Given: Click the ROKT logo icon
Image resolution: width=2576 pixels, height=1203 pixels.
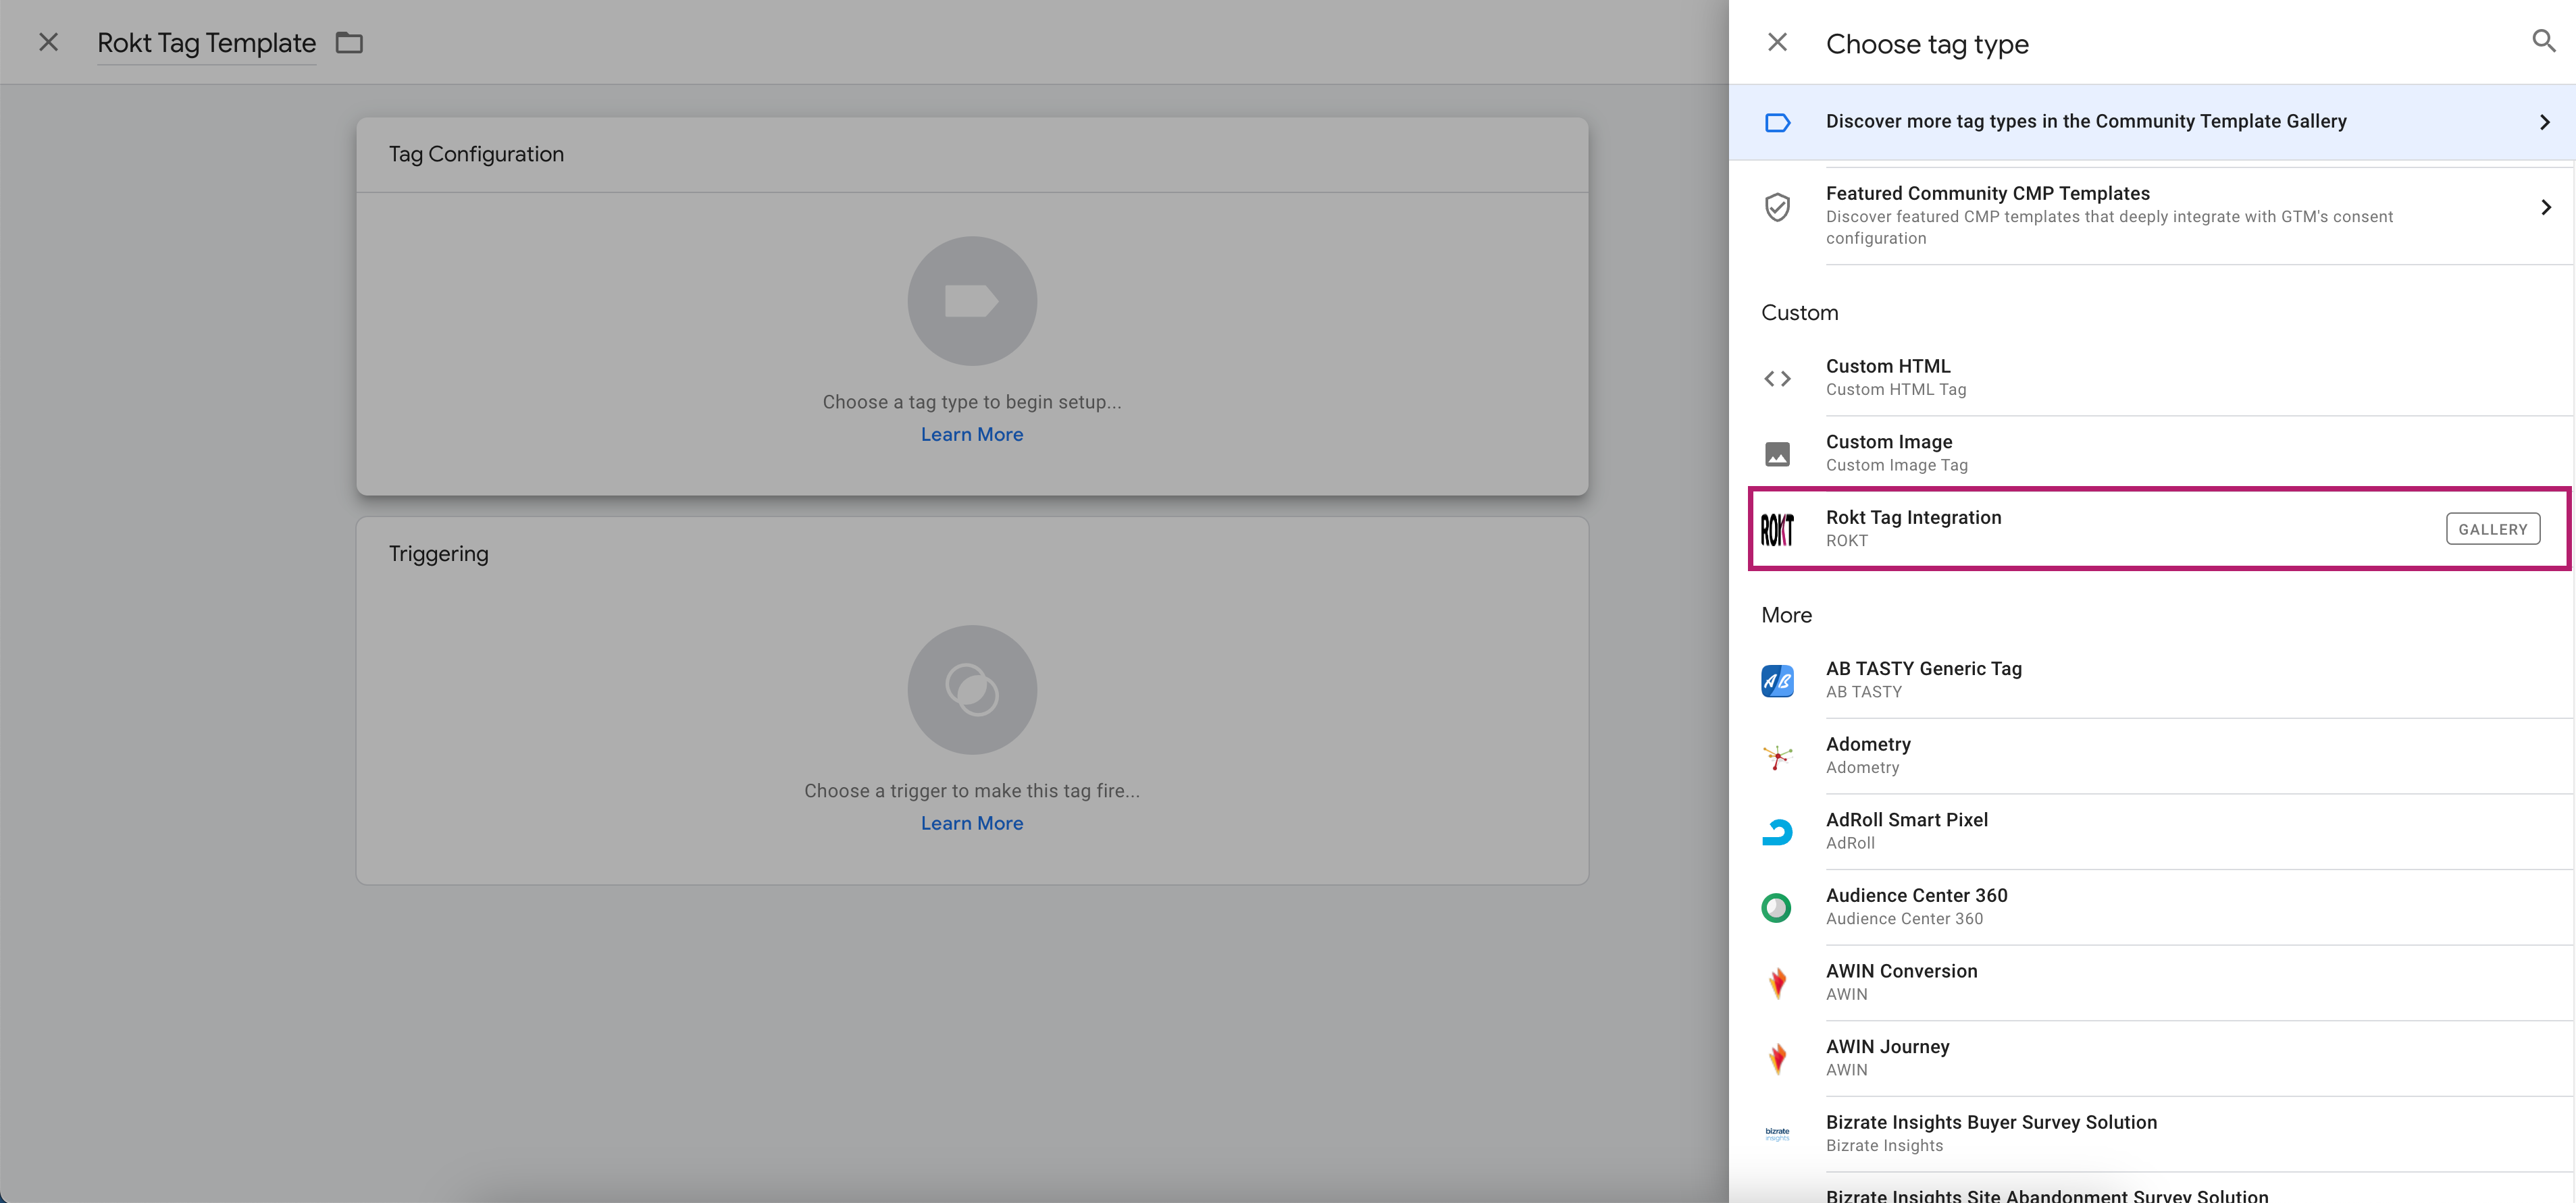Looking at the screenshot, I should point(1777,529).
